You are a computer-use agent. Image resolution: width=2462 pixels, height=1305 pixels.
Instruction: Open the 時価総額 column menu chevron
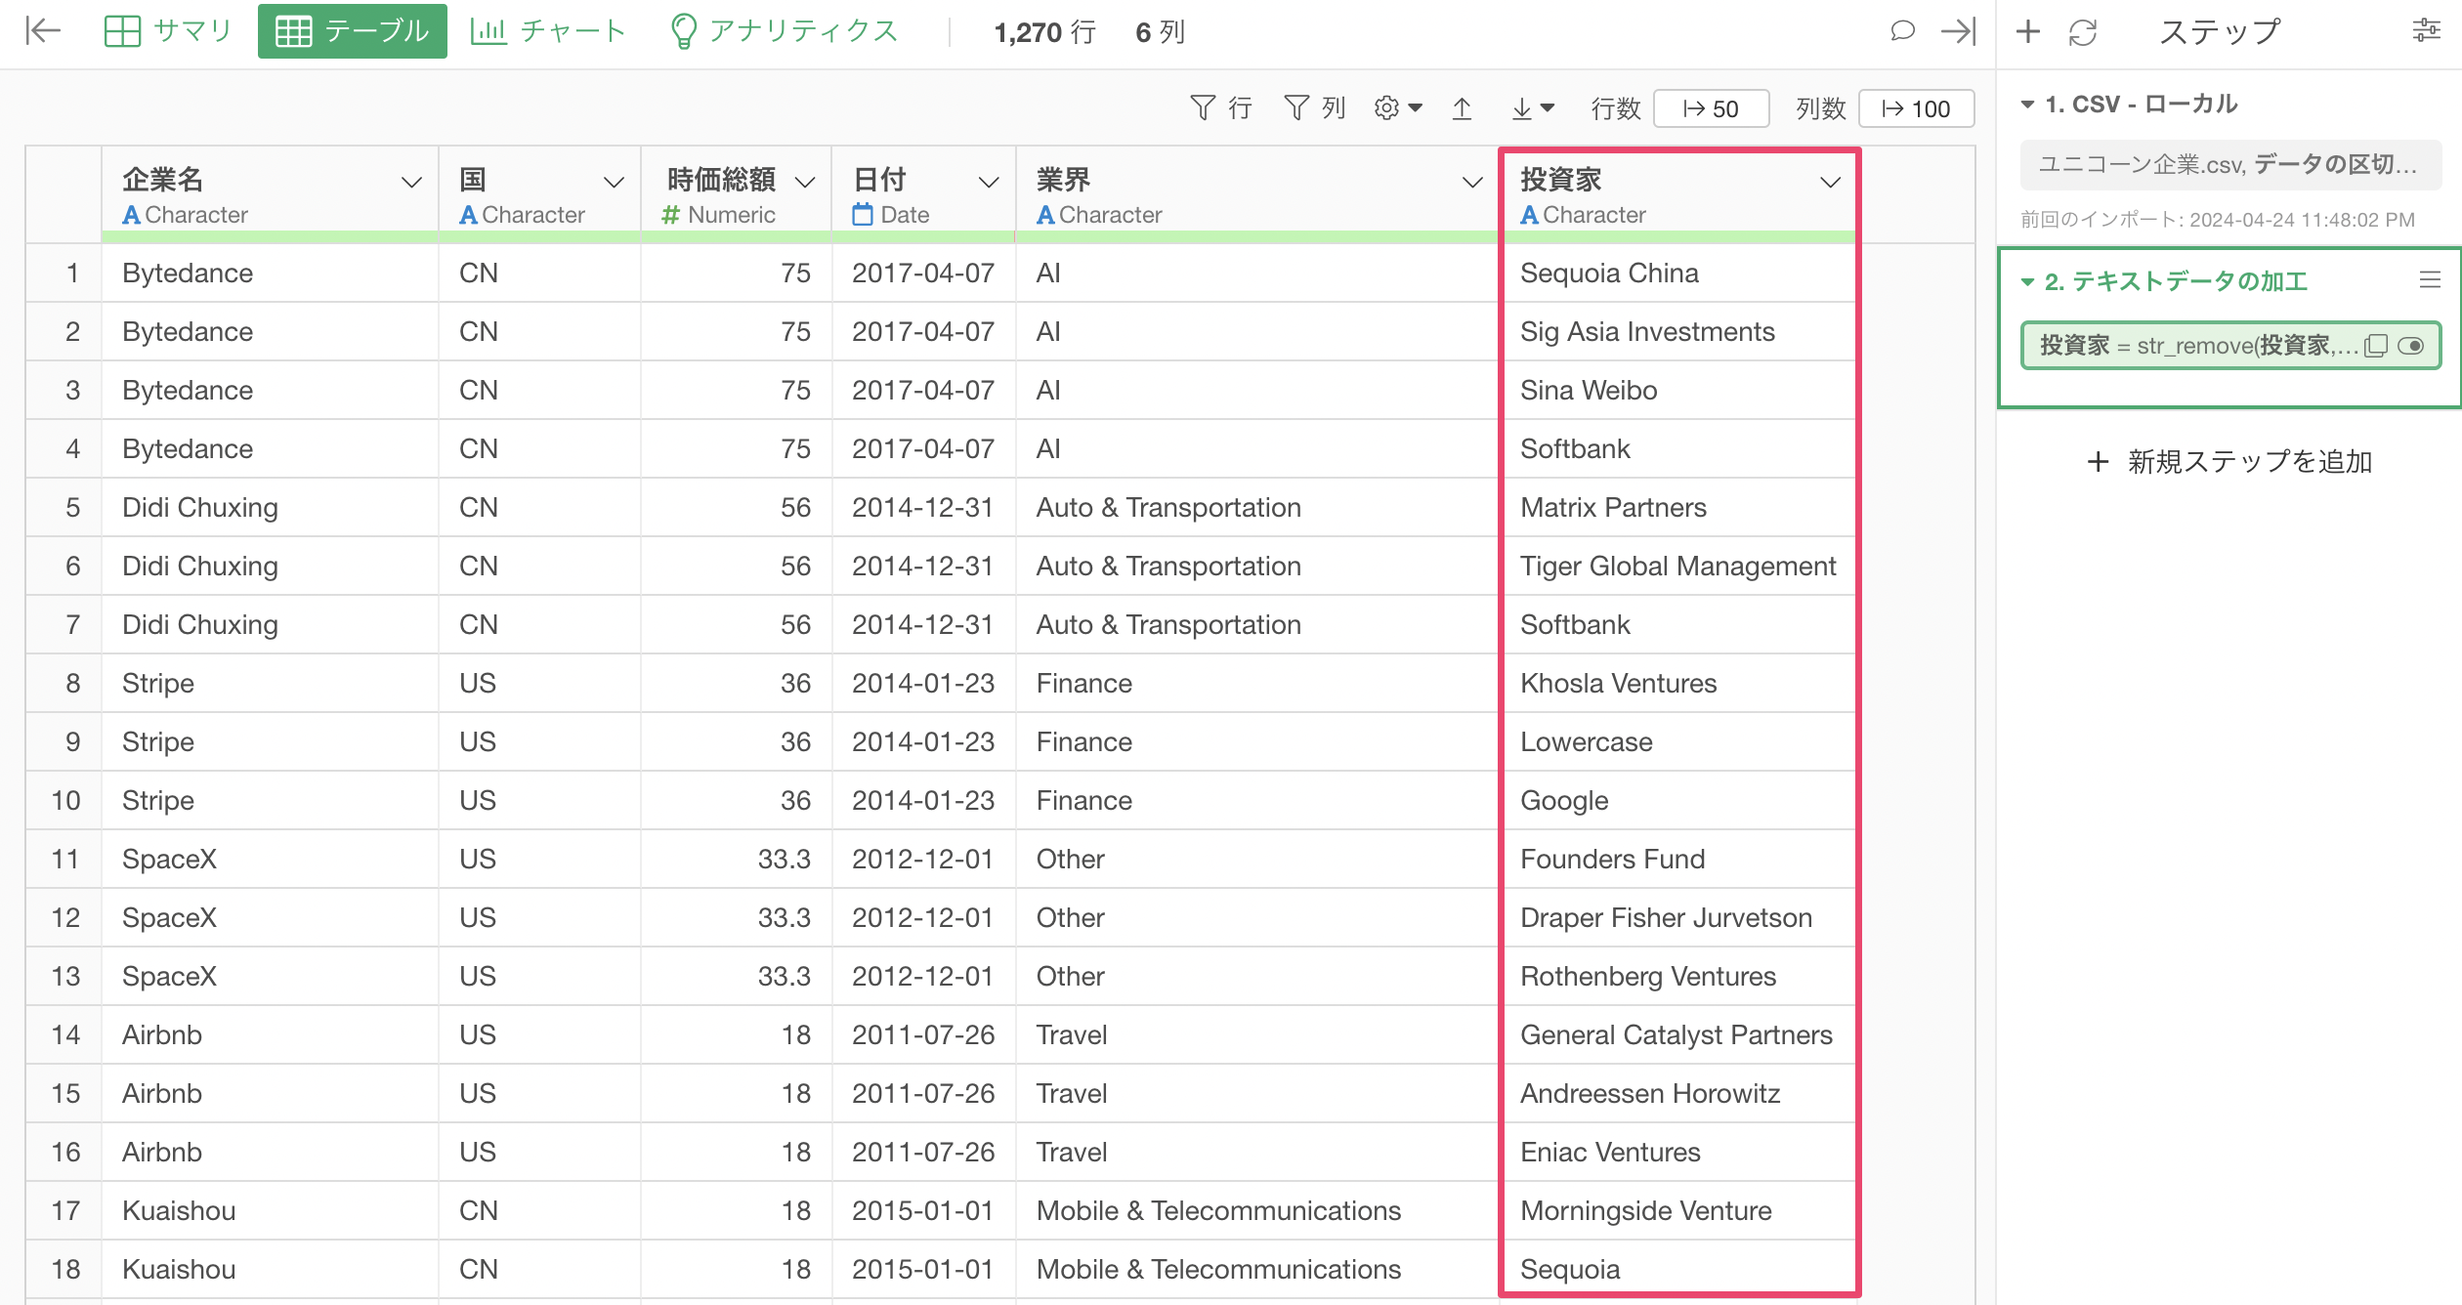[805, 182]
